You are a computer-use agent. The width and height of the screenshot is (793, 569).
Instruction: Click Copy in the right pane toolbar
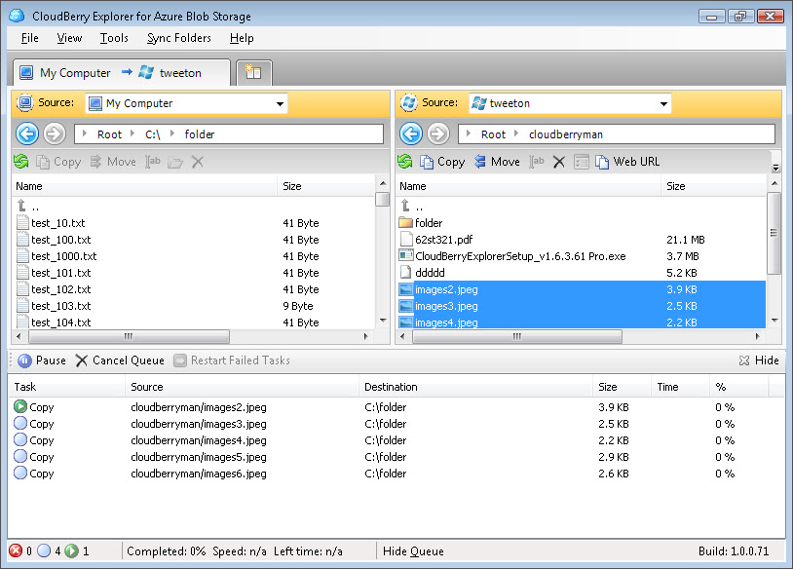click(x=442, y=162)
